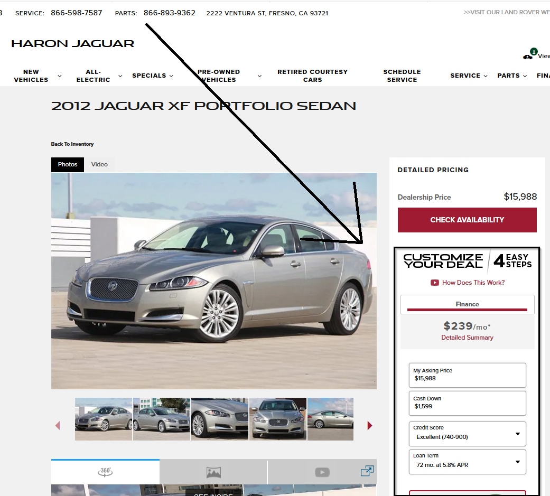
Task: Select third thumbnail of headlight close-up
Action: click(x=220, y=419)
